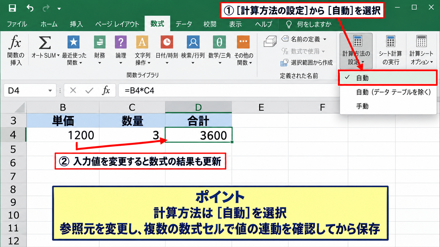Image resolution: width=440 pixels, height=247 pixels.
Task: Click the formula bar showing =B4*C4
Action: click(x=229, y=91)
